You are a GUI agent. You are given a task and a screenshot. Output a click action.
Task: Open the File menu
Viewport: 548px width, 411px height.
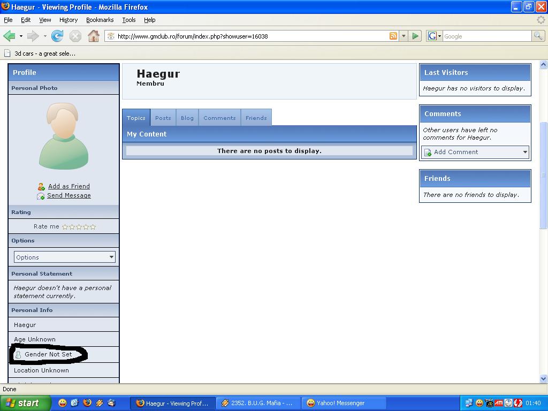8,20
